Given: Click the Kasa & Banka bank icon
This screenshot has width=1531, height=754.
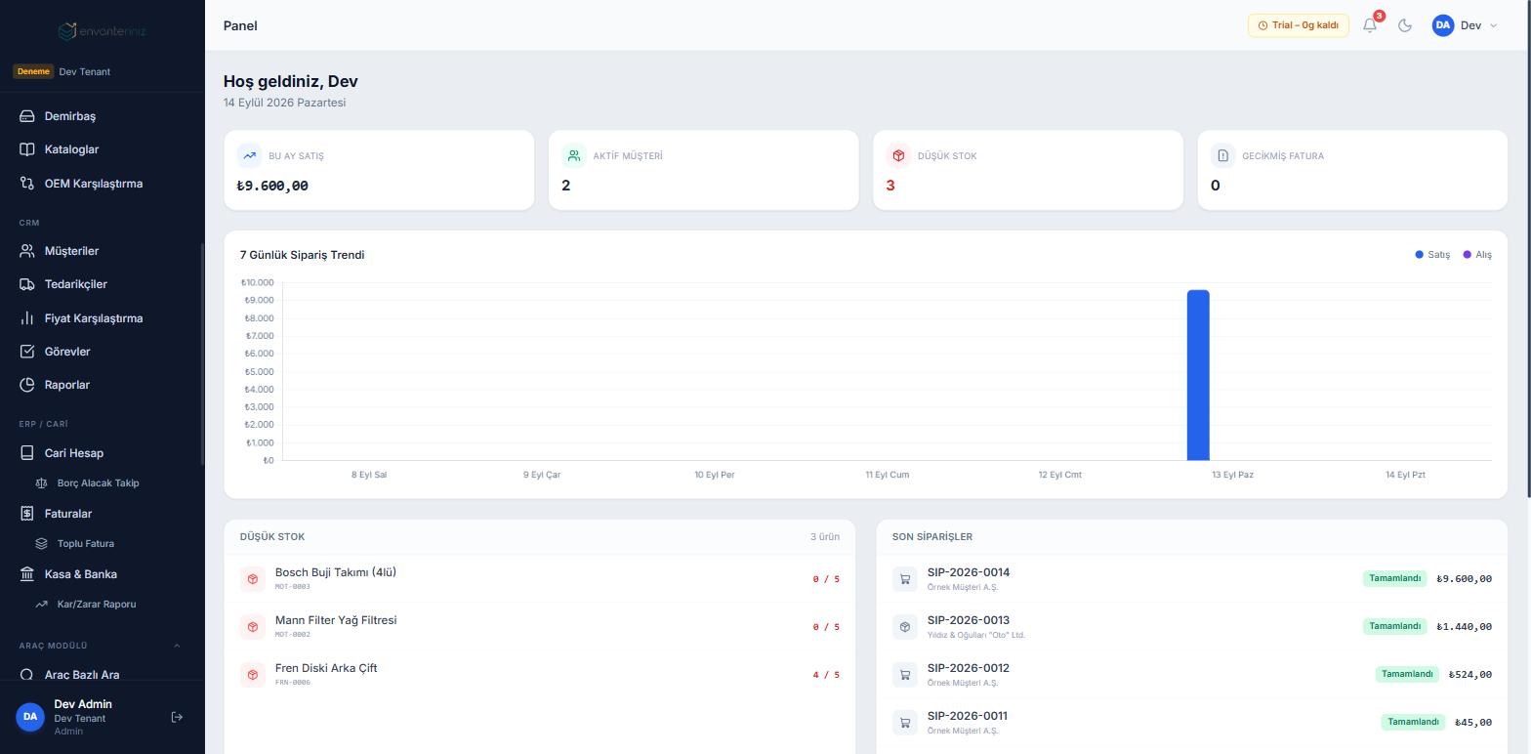Looking at the screenshot, I should [x=27, y=574].
